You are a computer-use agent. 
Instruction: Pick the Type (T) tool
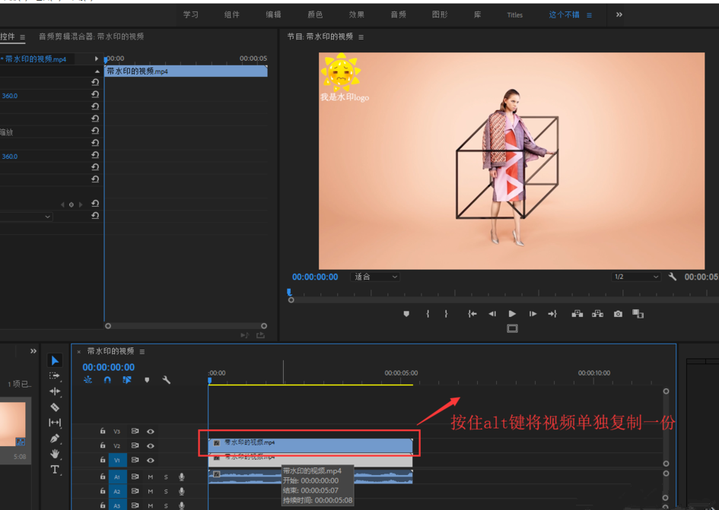[x=55, y=470]
